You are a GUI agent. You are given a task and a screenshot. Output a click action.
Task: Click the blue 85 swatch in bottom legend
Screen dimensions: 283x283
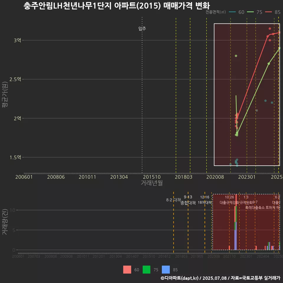click(x=166, y=270)
